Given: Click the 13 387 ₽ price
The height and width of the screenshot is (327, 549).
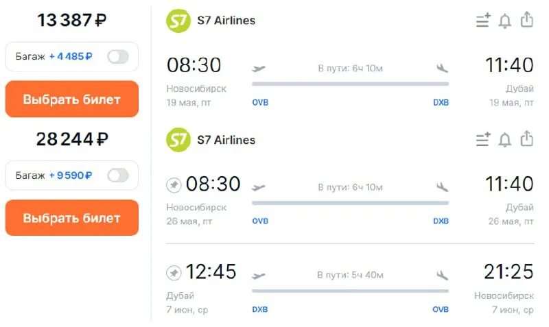Looking at the screenshot, I should 71,21.
